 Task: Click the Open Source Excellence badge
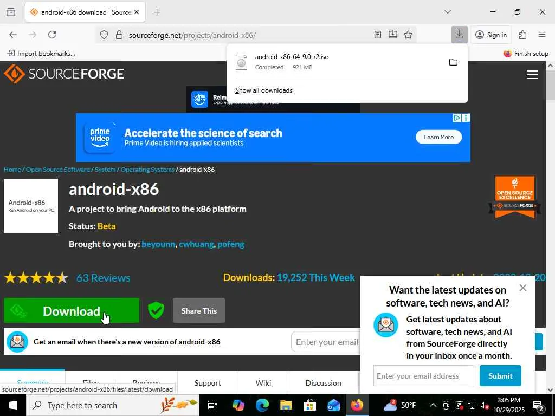point(515,197)
